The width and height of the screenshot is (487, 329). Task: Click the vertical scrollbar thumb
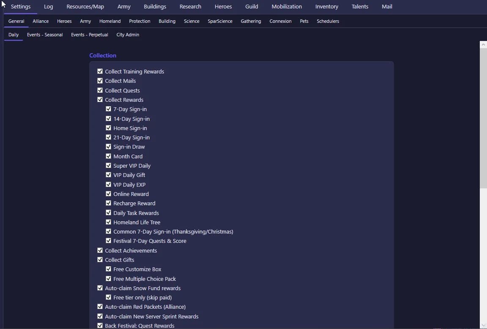click(483, 118)
